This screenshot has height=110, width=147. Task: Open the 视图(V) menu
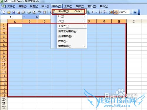point(34,6)
